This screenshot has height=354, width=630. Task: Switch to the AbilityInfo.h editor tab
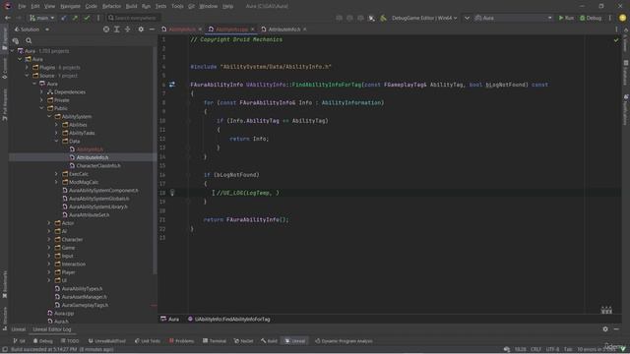coord(182,29)
